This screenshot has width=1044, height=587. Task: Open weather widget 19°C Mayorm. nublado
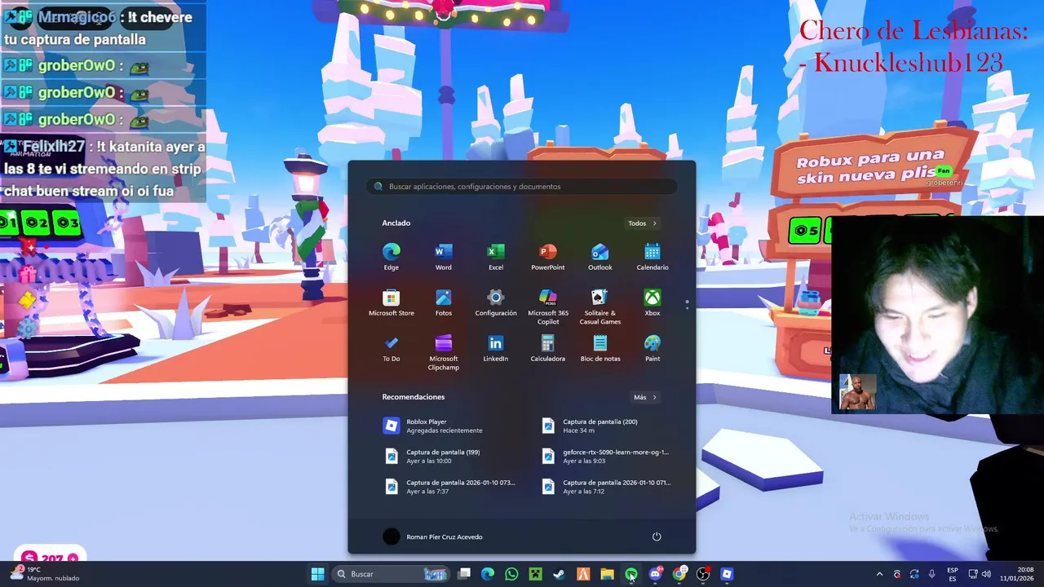pyautogui.click(x=45, y=574)
